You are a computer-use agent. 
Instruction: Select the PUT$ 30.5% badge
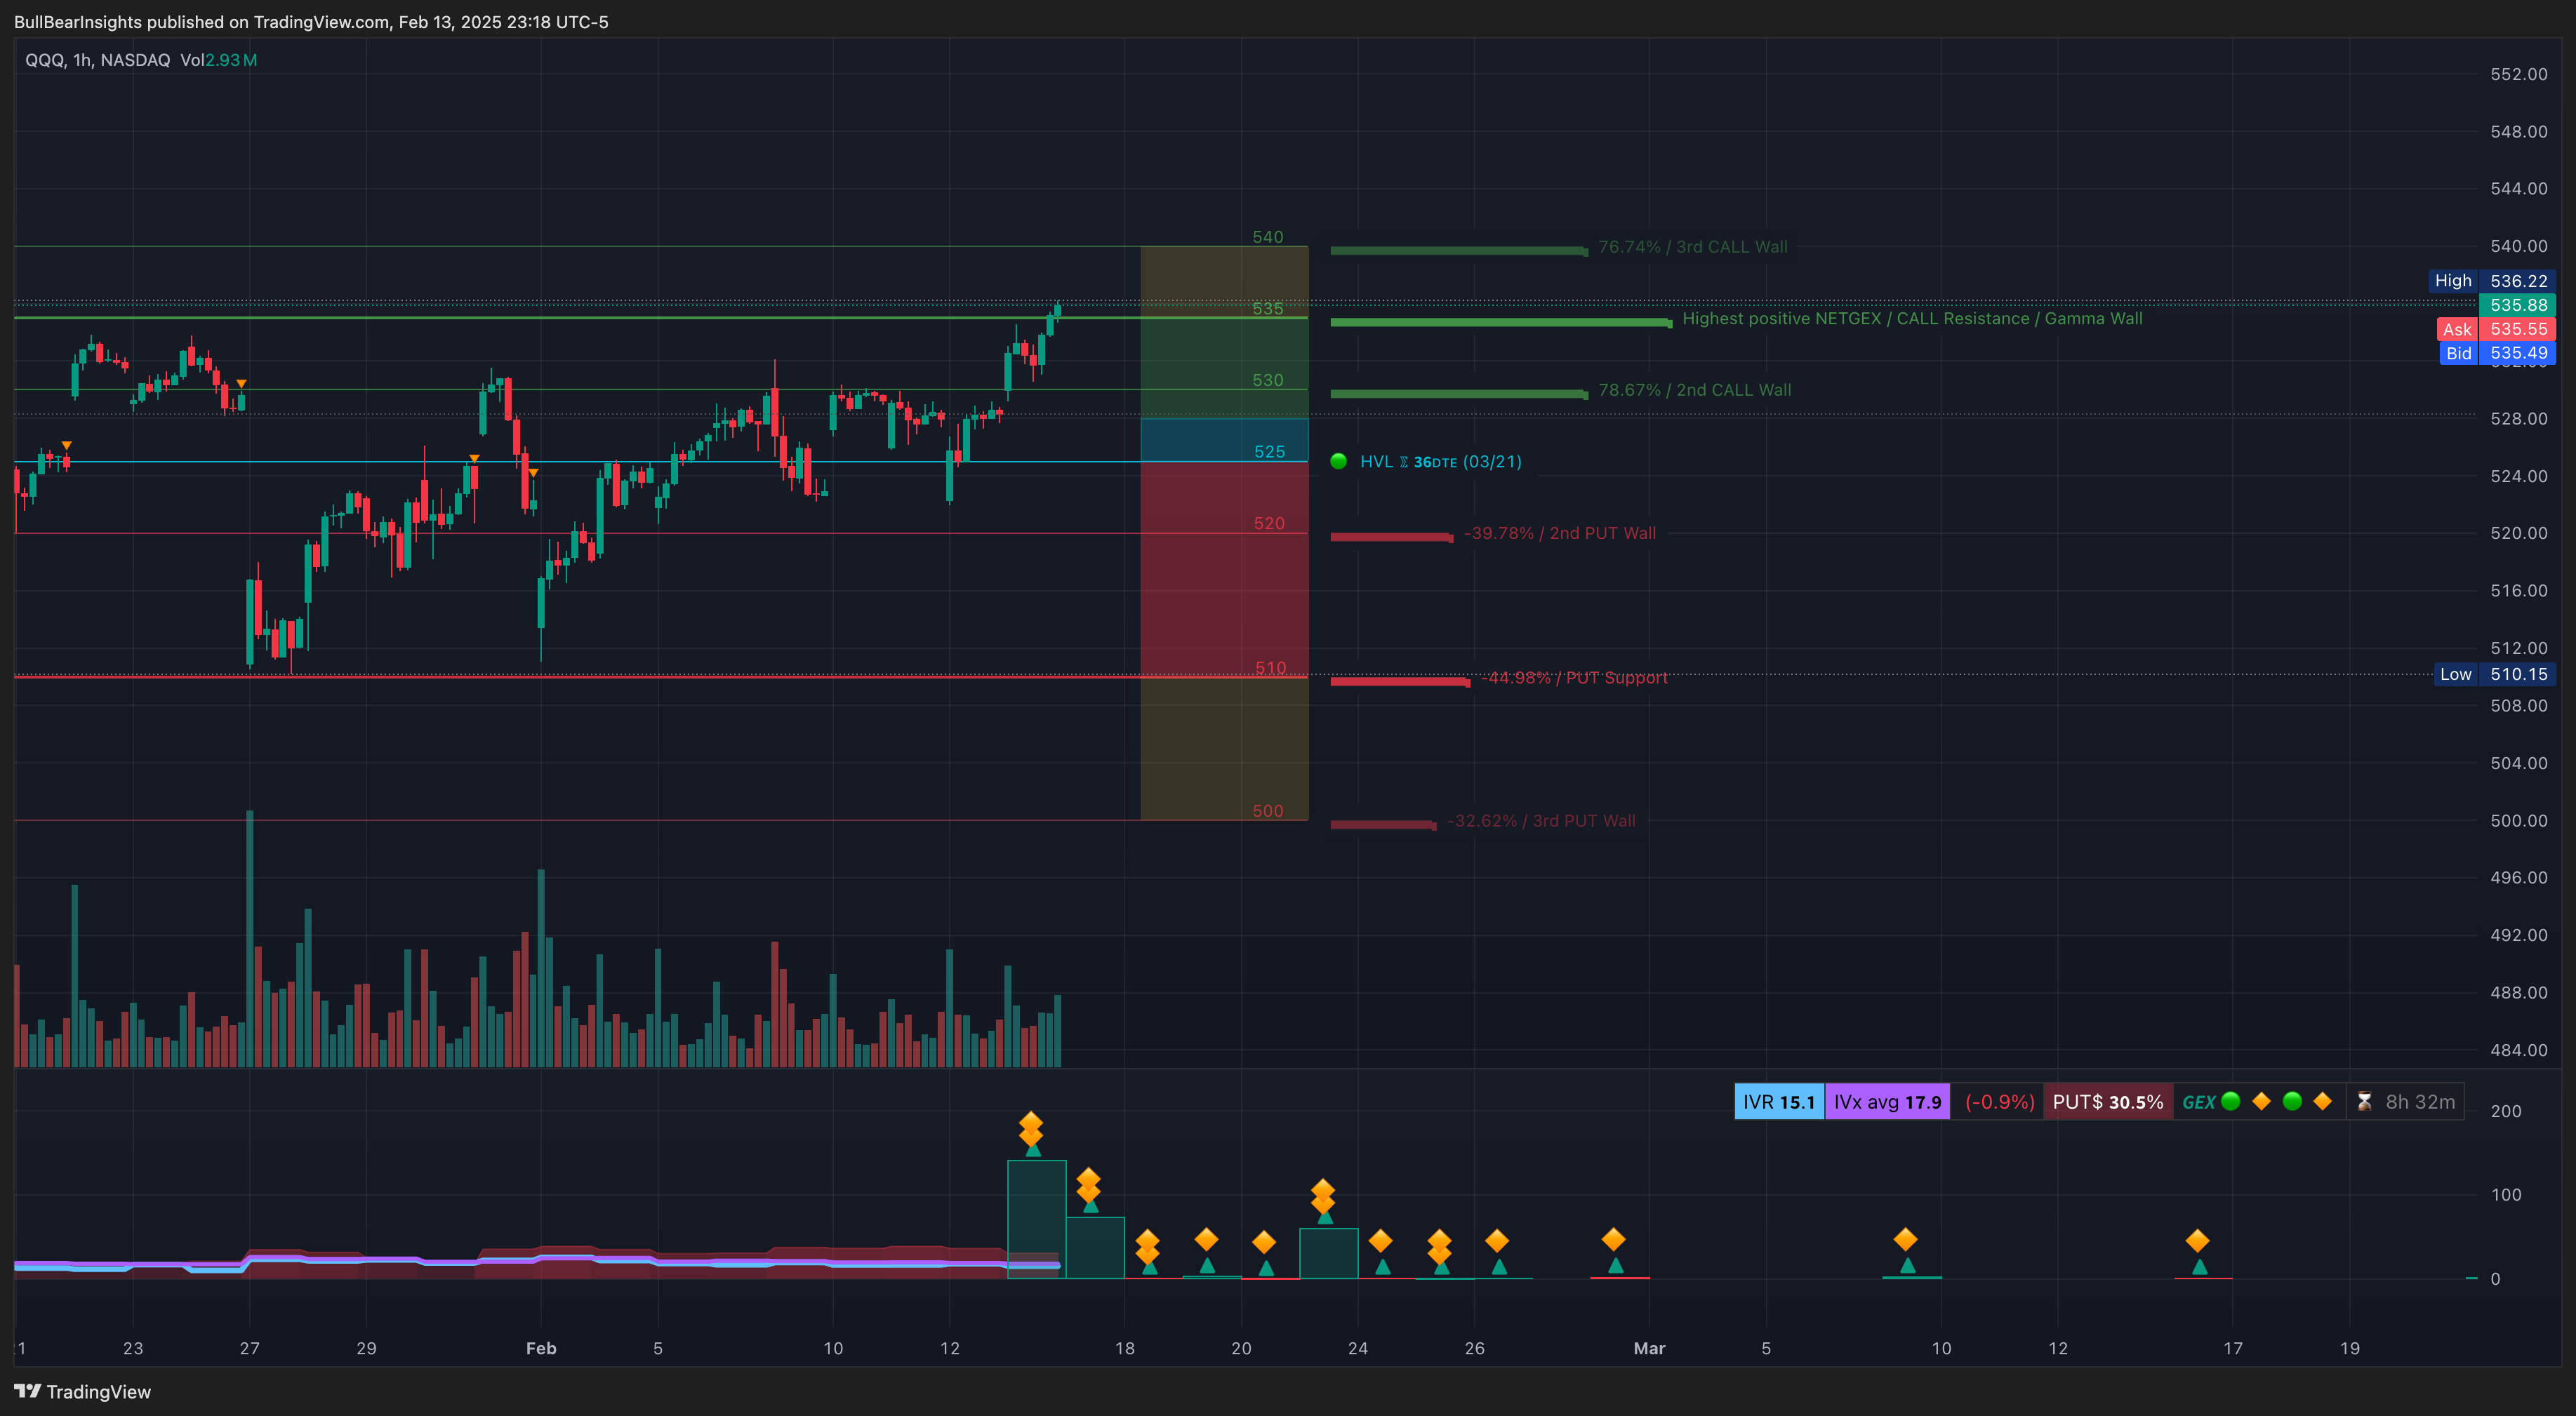coord(2107,1102)
